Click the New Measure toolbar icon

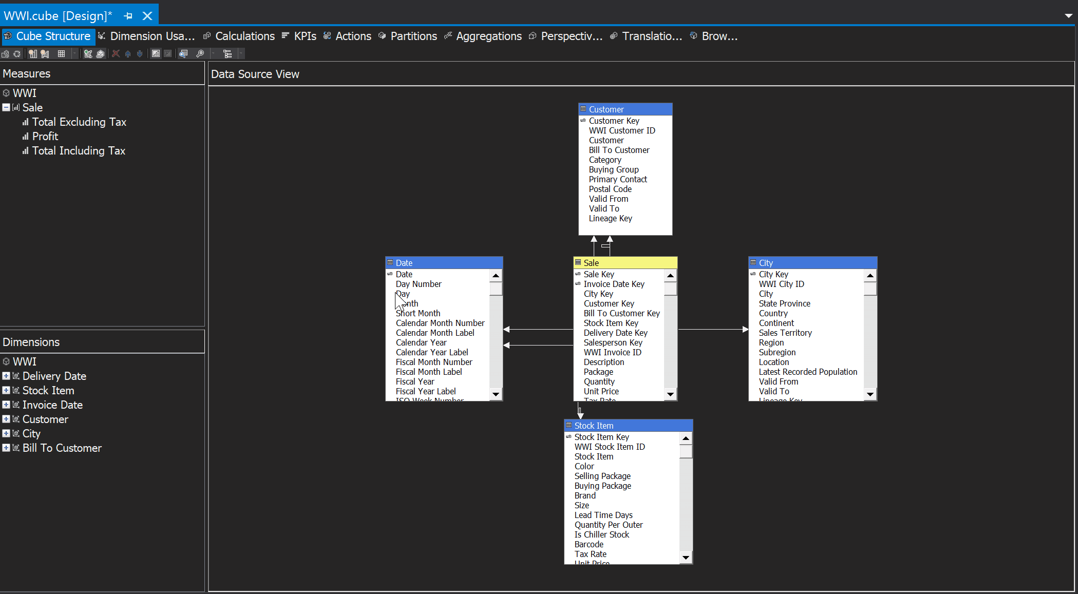point(33,54)
